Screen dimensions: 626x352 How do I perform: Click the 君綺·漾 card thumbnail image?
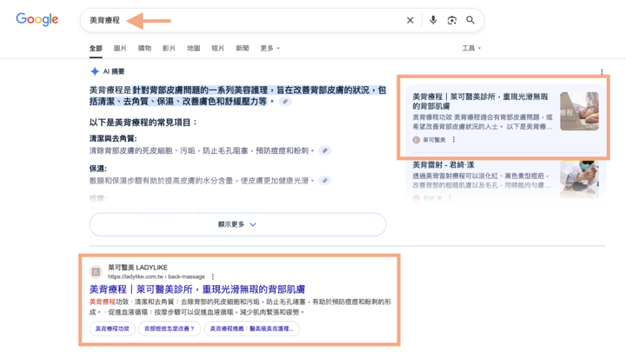click(x=579, y=179)
